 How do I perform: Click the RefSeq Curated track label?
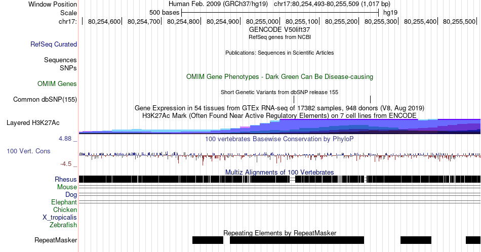tap(54, 44)
